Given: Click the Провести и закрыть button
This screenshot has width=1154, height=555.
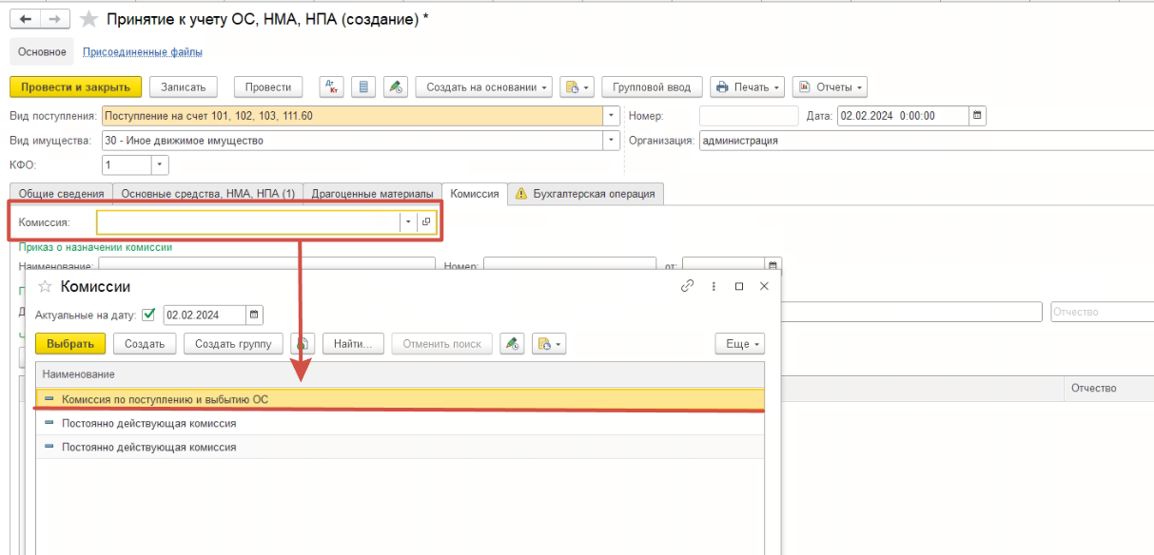Looking at the screenshot, I should [x=76, y=87].
